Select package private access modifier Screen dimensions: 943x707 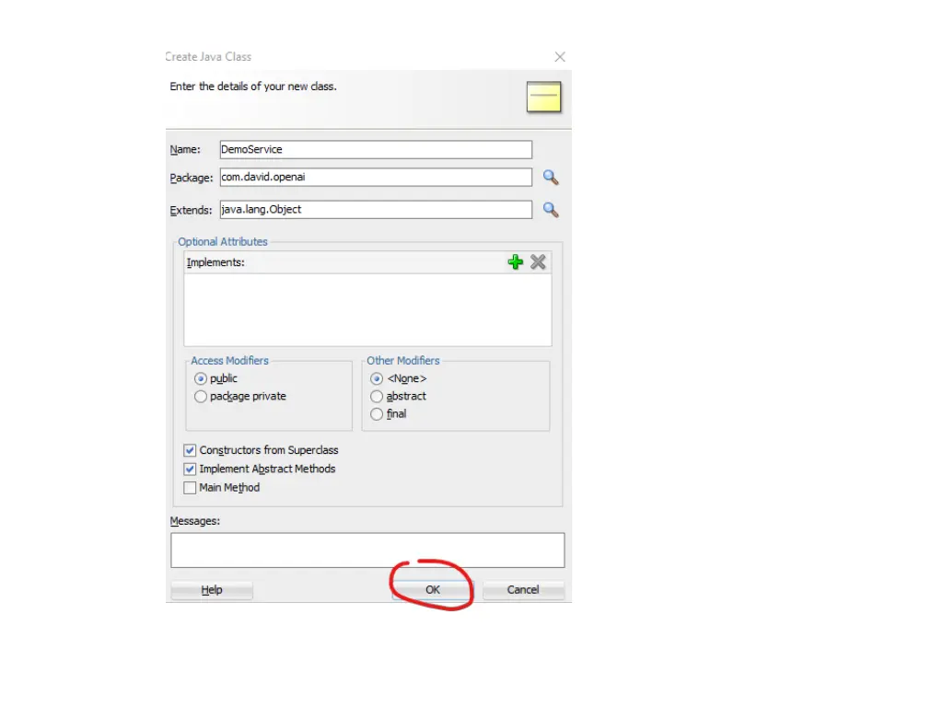pyautogui.click(x=201, y=397)
